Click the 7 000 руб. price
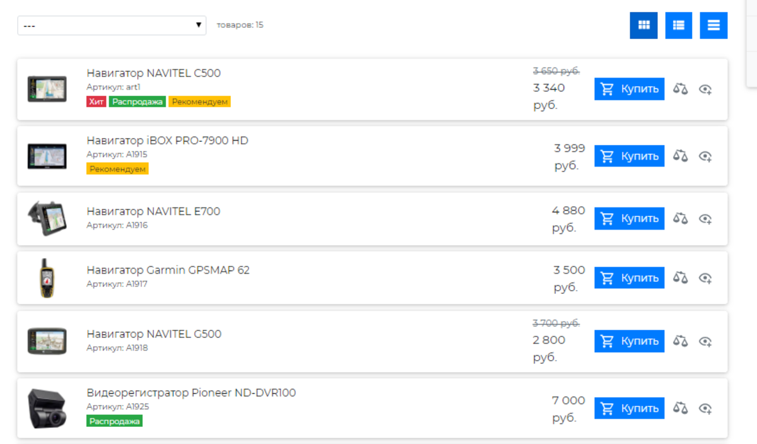757x444 pixels. [568, 409]
